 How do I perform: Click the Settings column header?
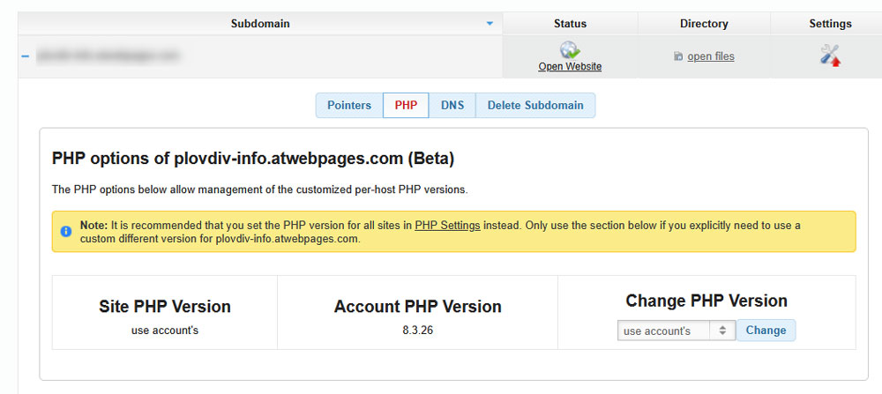point(830,24)
